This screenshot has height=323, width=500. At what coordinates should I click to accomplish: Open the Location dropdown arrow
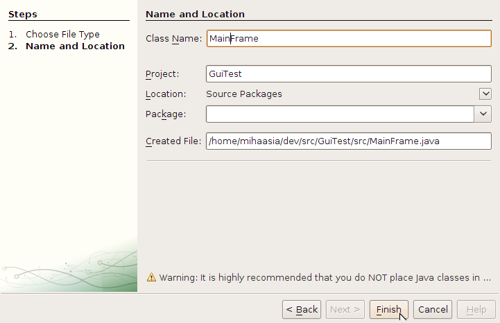point(485,94)
